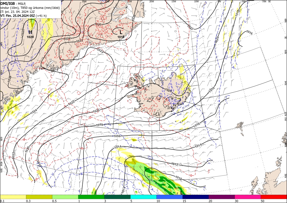Click the pink 30–50 legend swatch
The width and height of the screenshot is (287, 203).
point(248,197)
